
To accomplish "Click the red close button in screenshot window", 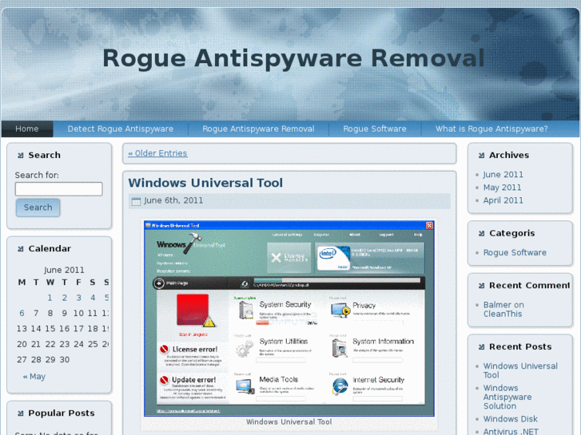I will tap(429, 225).
